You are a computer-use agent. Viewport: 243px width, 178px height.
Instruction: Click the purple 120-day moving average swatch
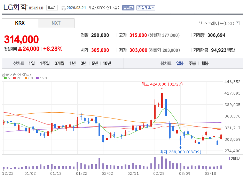point(37,78)
